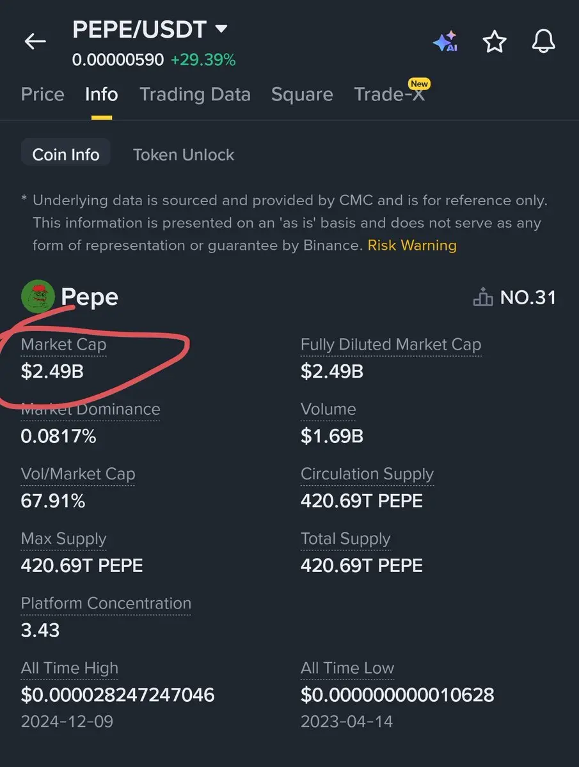The width and height of the screenshot is (579, 767).
Task: Select the Coin Info section
Action: (x=66, y=155)
